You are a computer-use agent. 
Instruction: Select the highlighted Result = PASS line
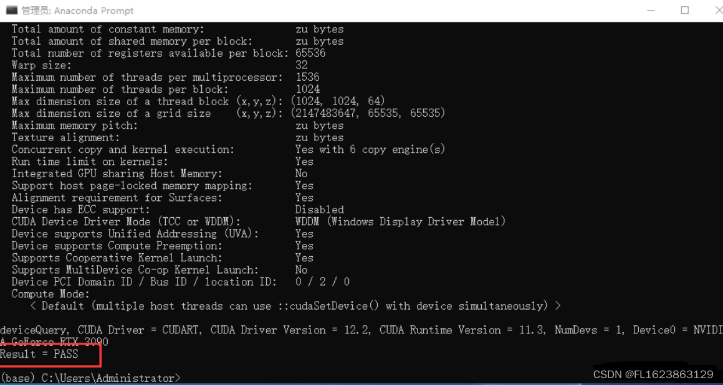click(x=39, y=354)
